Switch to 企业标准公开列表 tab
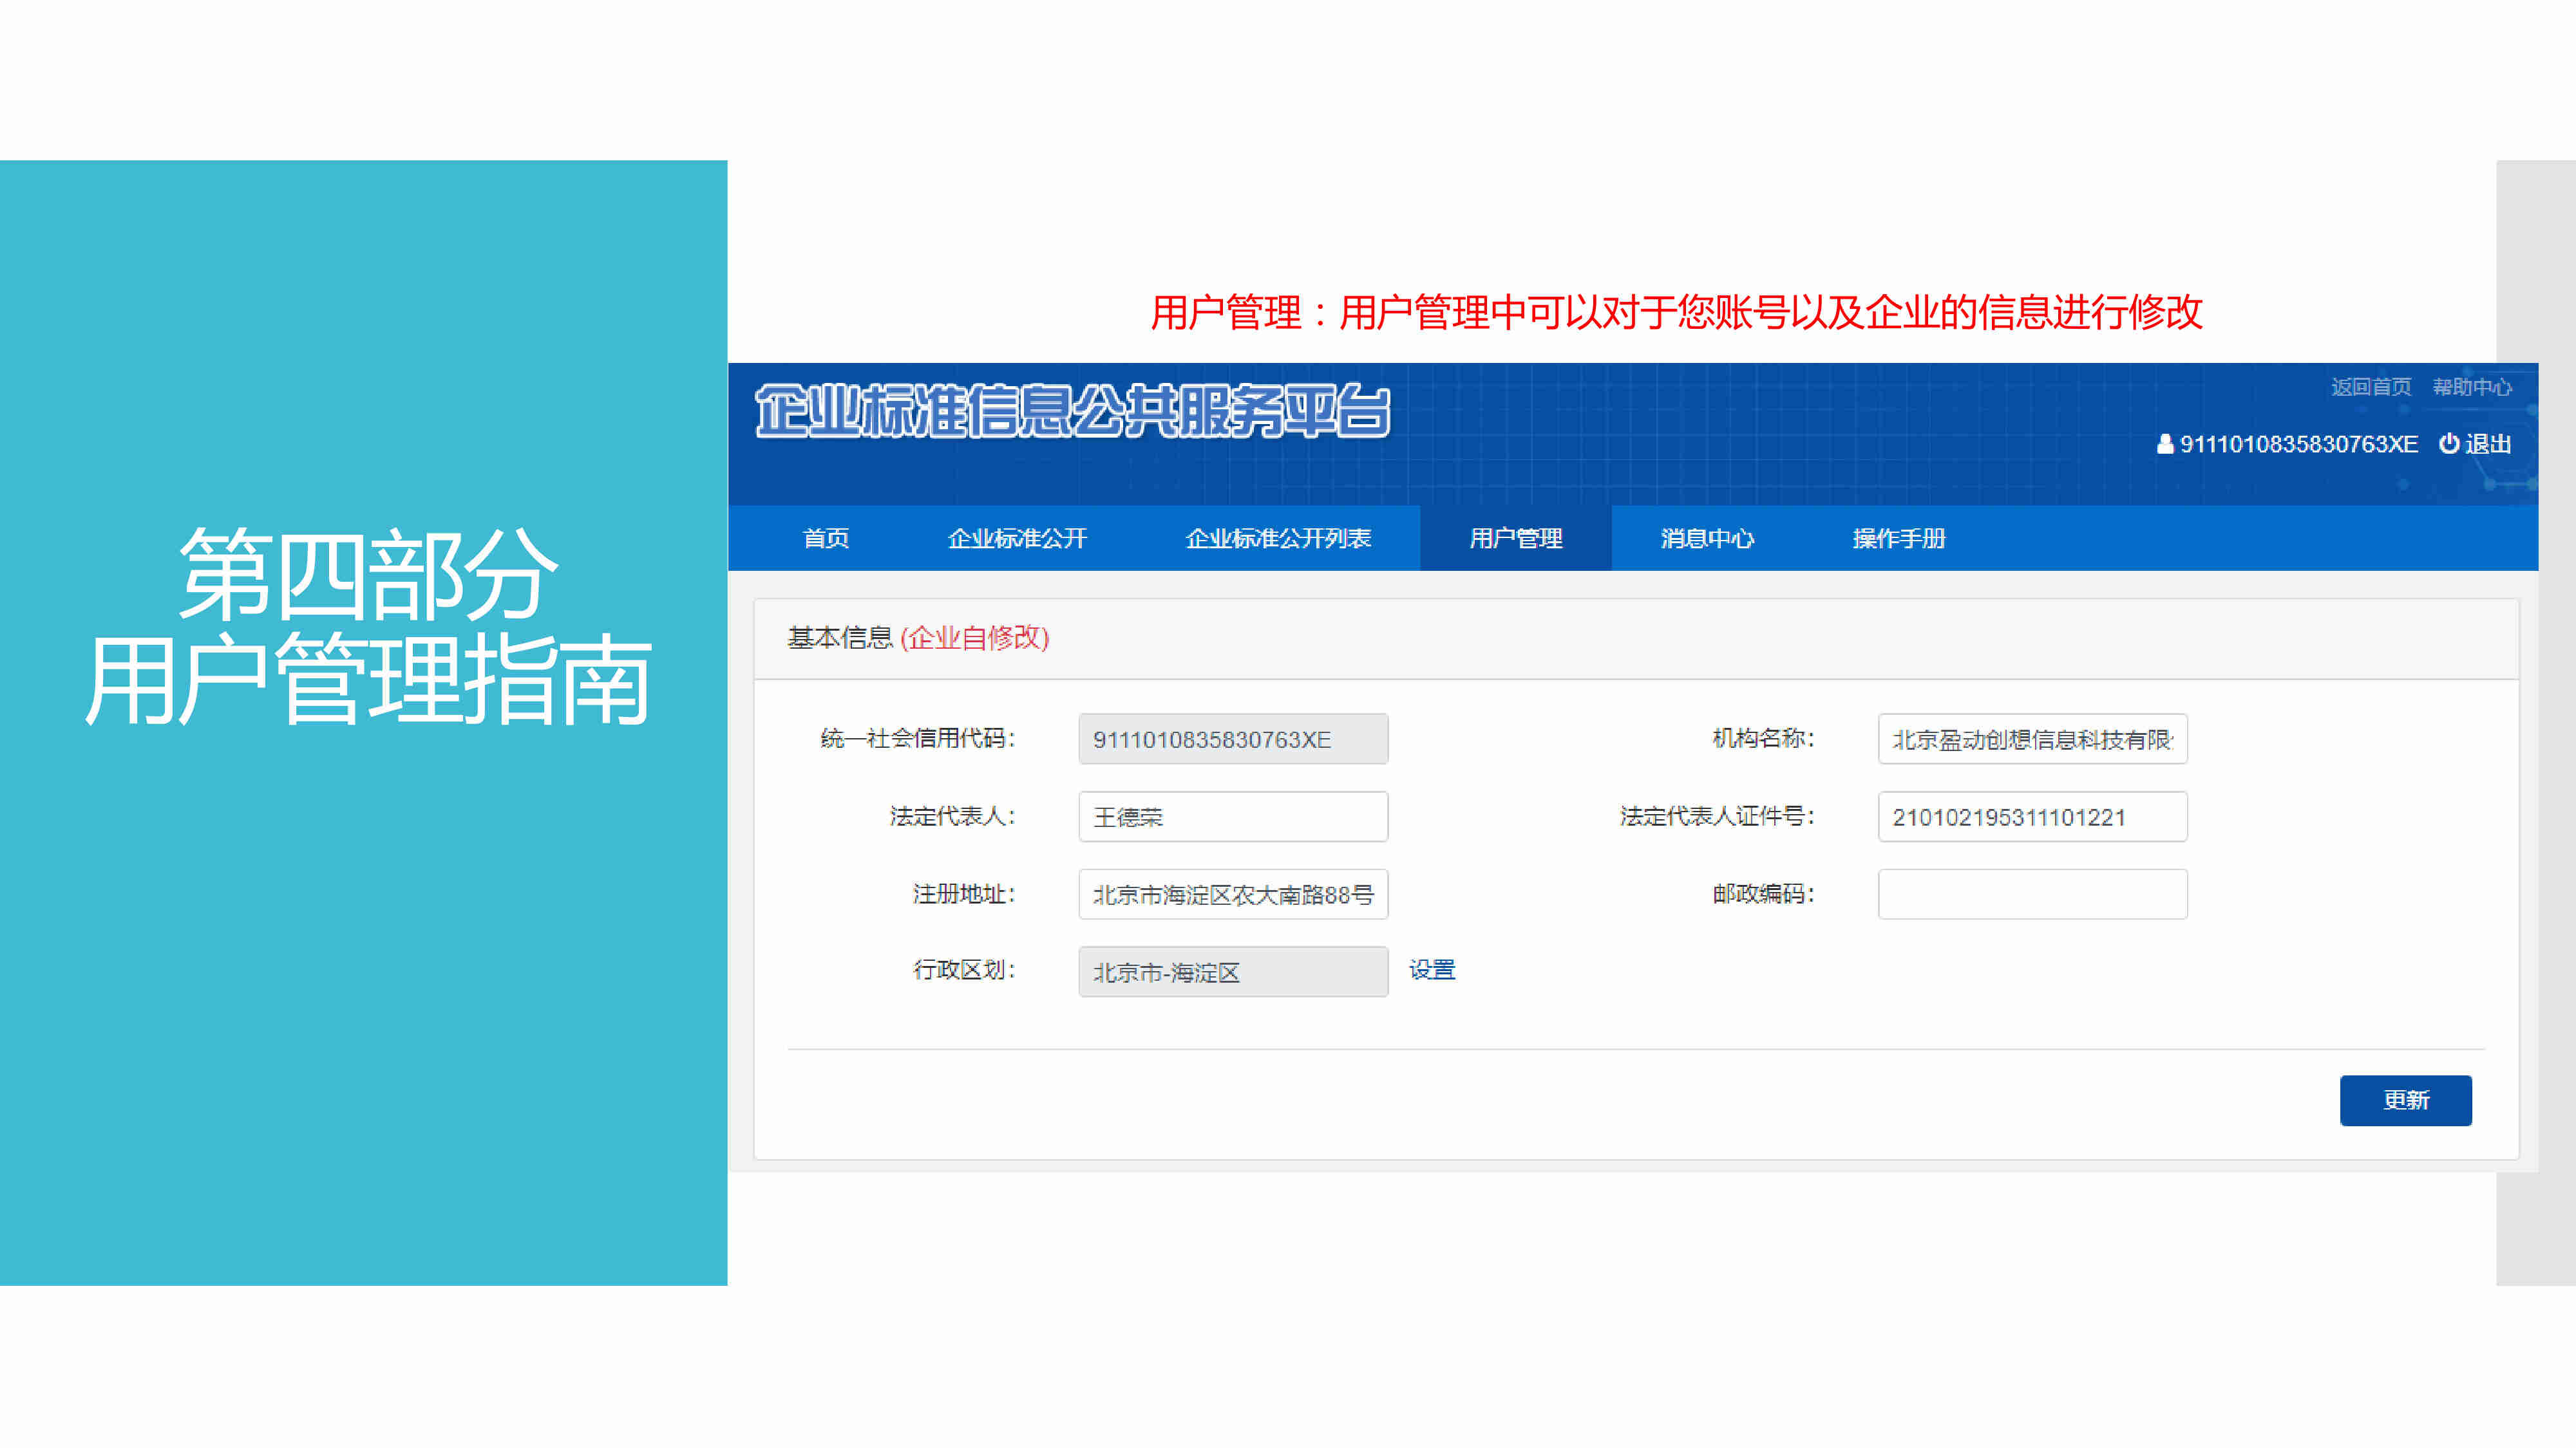Image resolution: width=2576 pixels, height=1448 pixels. point(1278,539)
